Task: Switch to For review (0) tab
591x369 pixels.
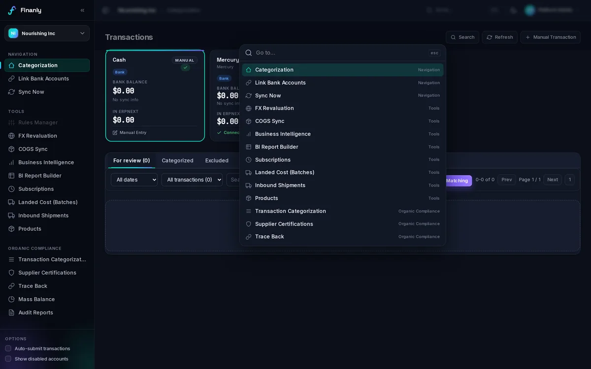Action: click(x=131, y=160)
